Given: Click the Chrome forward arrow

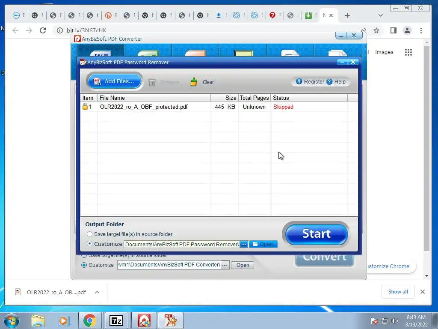Looking at the screenshot, I should pyautogui.click(x=29, y=30).
